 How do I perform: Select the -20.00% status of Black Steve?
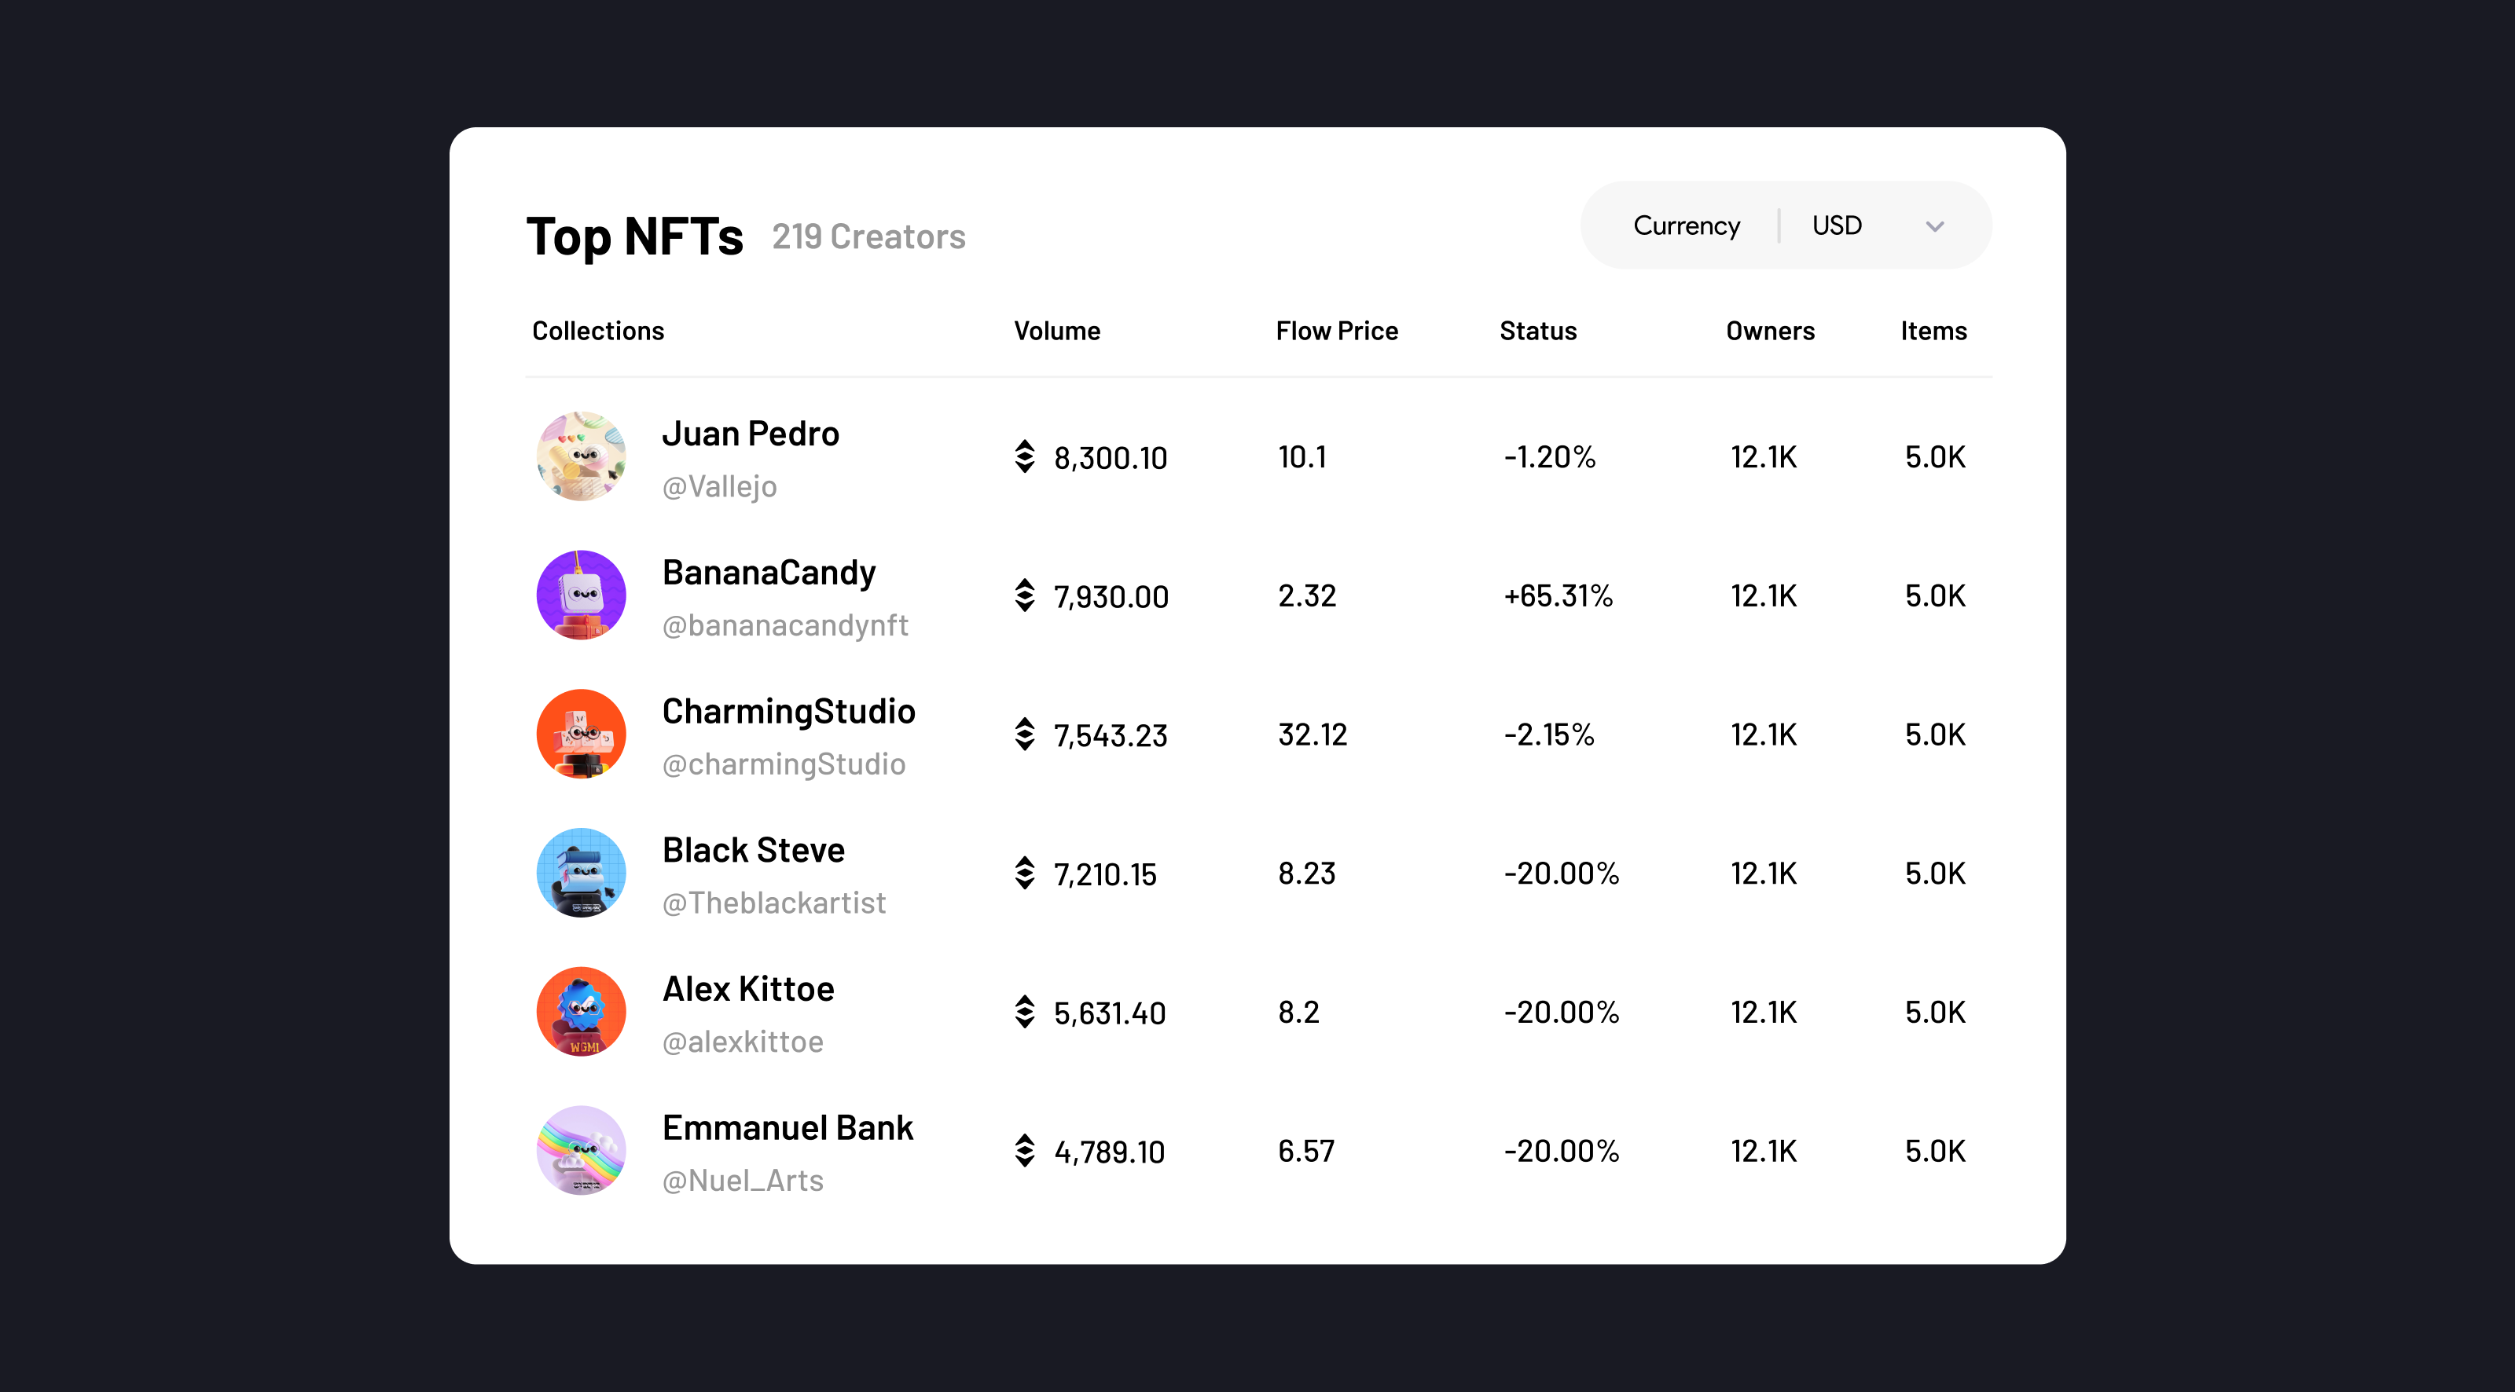1561,874
